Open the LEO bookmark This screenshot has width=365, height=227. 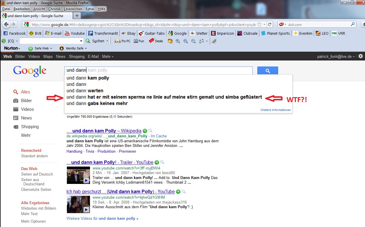click(x=322, y=33)
